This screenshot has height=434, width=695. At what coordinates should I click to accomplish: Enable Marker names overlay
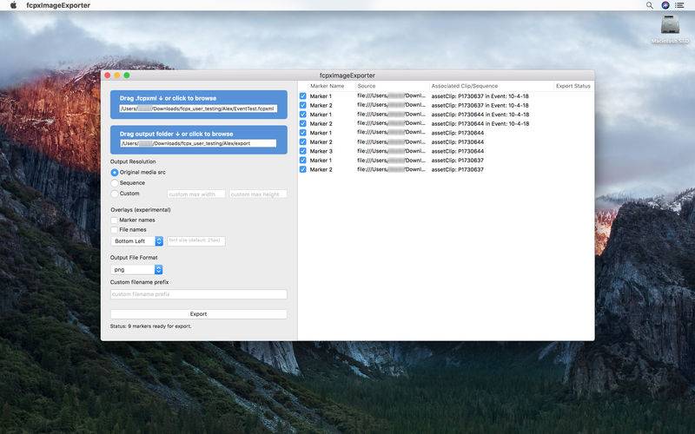(114, 220)
